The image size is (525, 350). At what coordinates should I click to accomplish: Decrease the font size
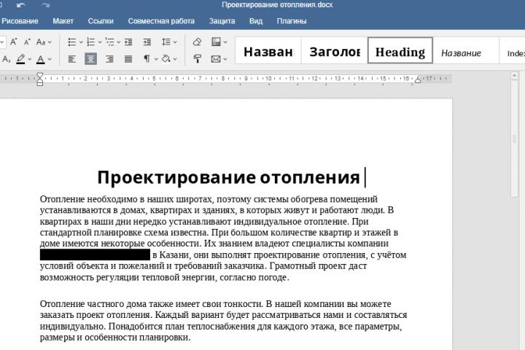(27, 42)
